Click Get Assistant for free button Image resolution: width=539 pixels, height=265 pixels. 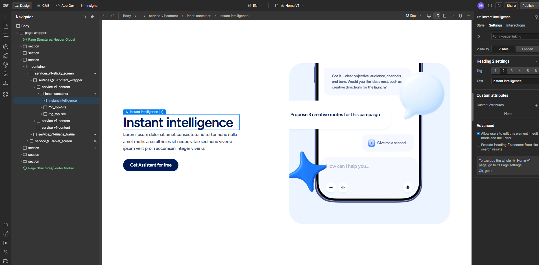click(151, 165)
